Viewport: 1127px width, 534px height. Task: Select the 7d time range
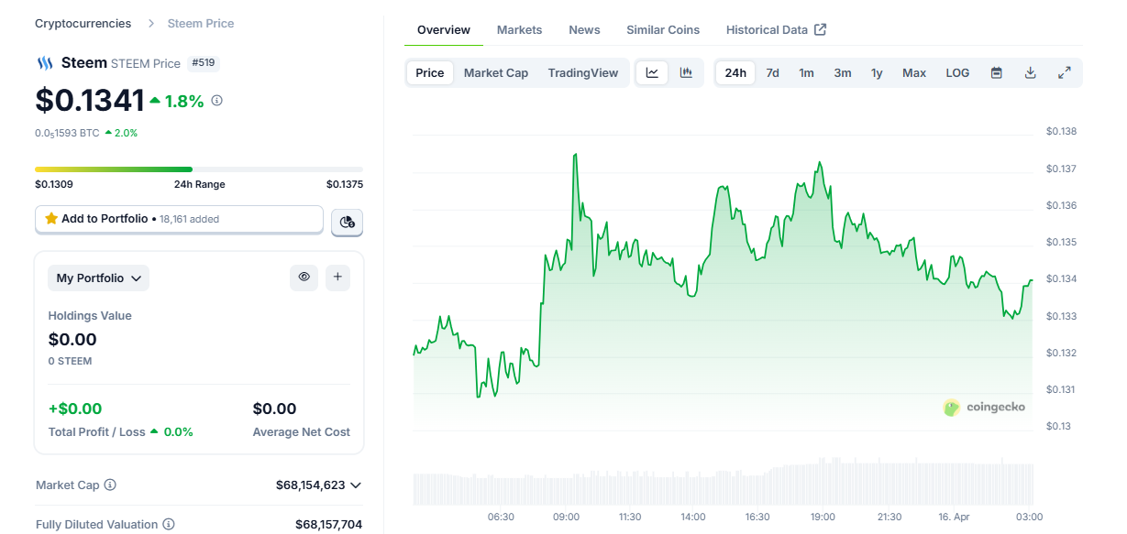click(773, 73)
